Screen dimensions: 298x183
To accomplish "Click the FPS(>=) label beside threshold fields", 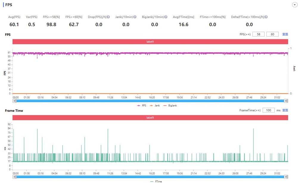I will tap(245, 34).
